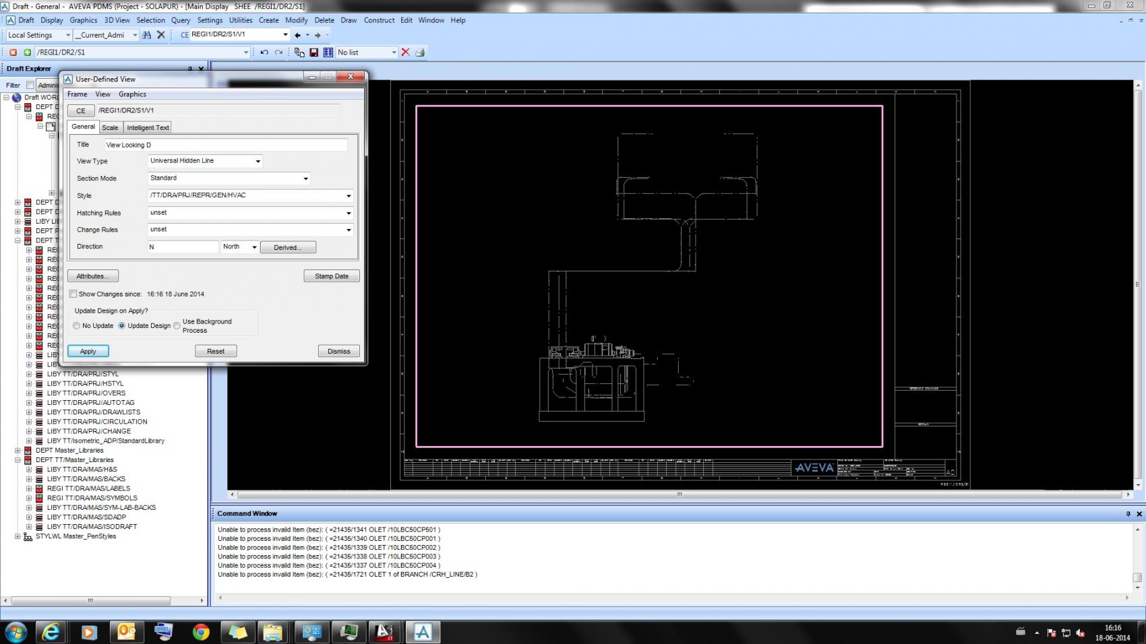1146x644 pixels.
Task: Go back with the left arrow icon
Action: click(x=298, y=35)
